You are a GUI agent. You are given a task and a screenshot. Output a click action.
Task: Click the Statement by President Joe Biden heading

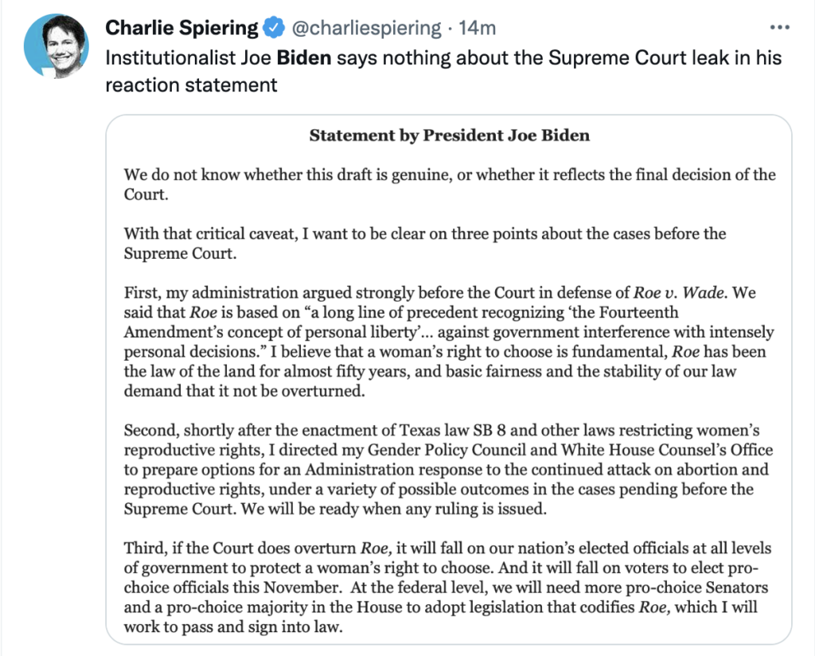[449, 135]
